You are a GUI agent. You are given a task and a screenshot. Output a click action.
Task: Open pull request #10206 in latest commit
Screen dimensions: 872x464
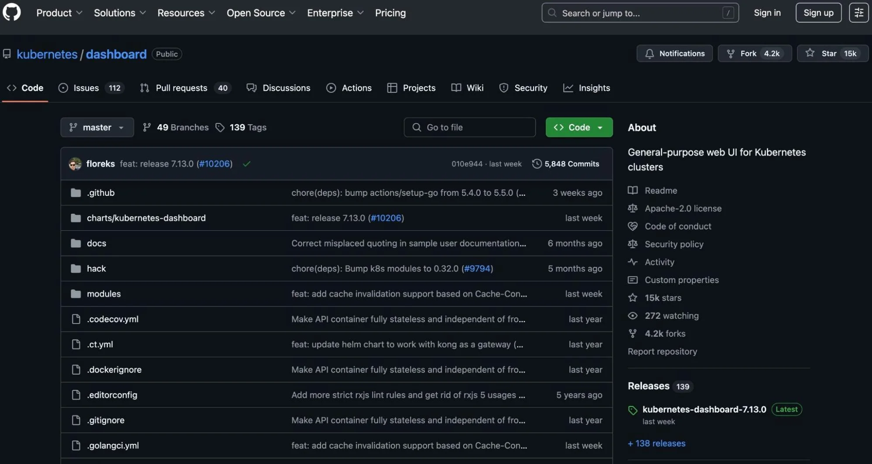(214, 164)
